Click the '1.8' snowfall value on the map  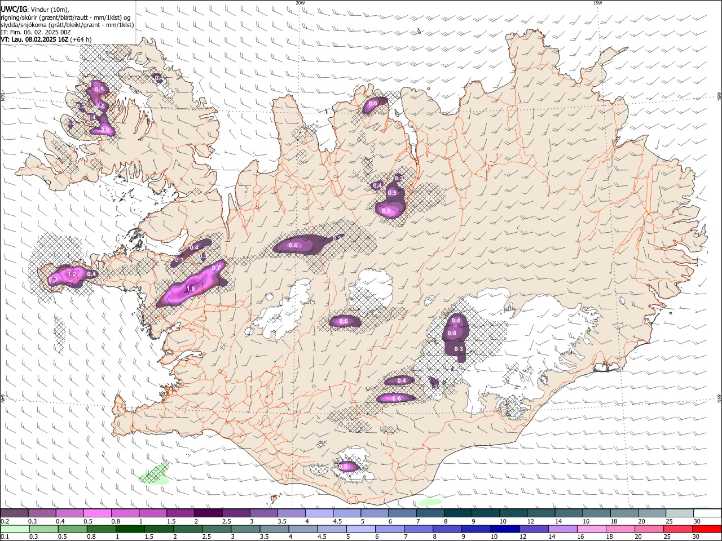(x=190, y=289)
